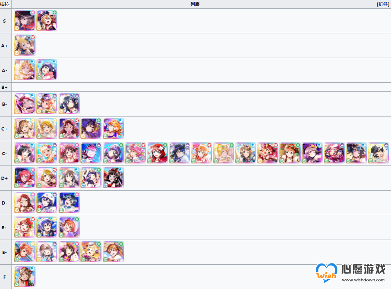
Task: Open the 心愿游戏 wishdown.com watermark logo
Action: 350,273
